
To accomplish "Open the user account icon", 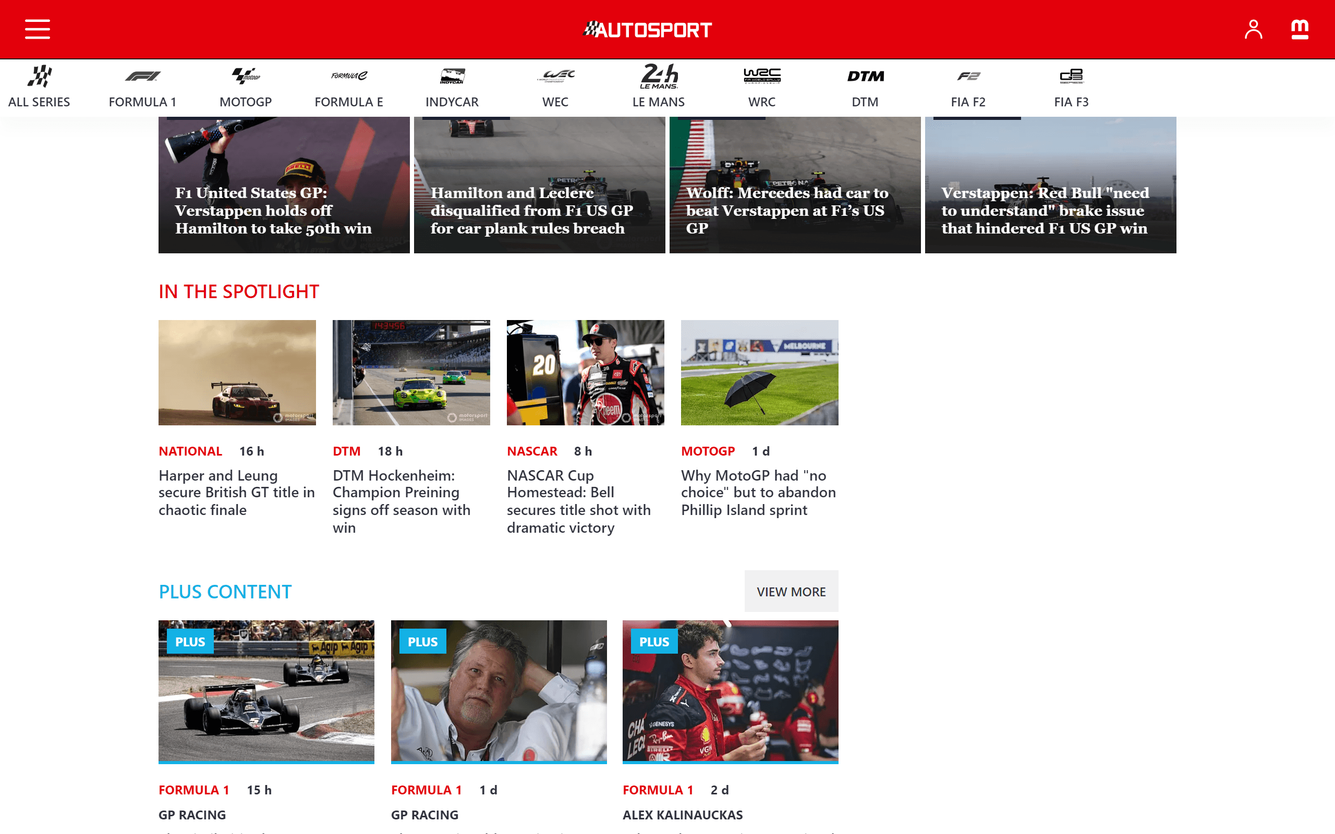I will pyautogui.click(x=1253, y=29).
